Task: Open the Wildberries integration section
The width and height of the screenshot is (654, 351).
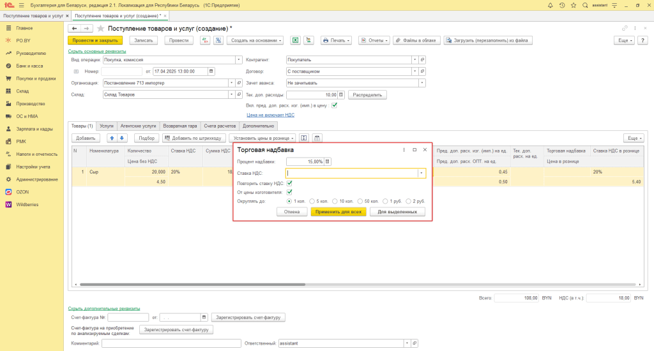Action: 27,205
